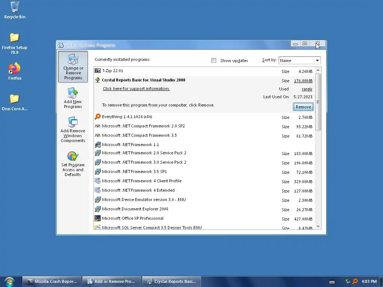Click the 4:03 PM system clock
The height and width of the screenshot is (287, 383).
tap(369, 281)
